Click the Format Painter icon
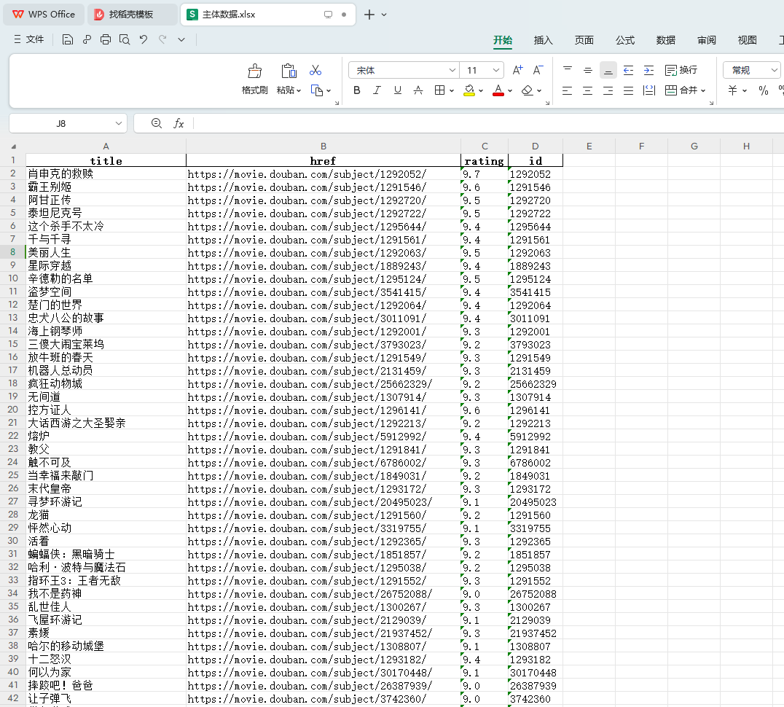The image size is (784, 707). pyautogui.click(x=255, y=71)
